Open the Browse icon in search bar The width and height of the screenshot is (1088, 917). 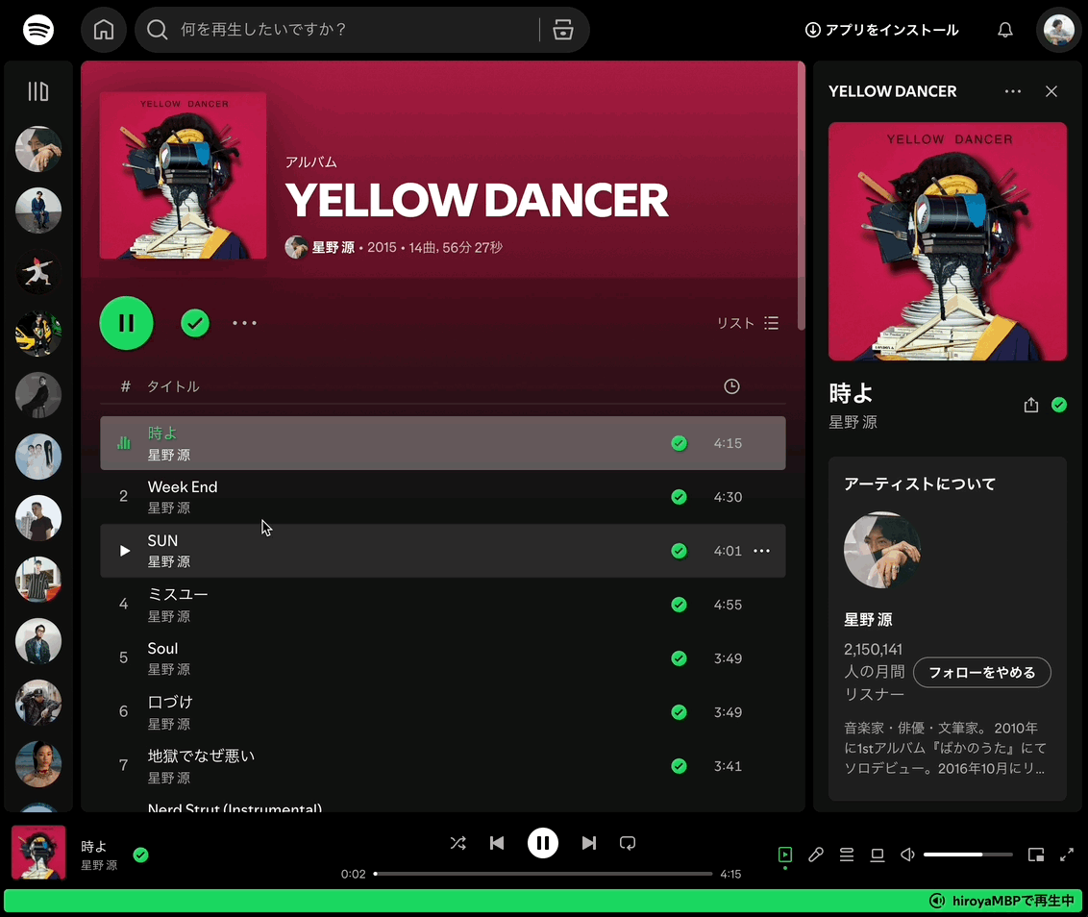[x=562, y=30]
